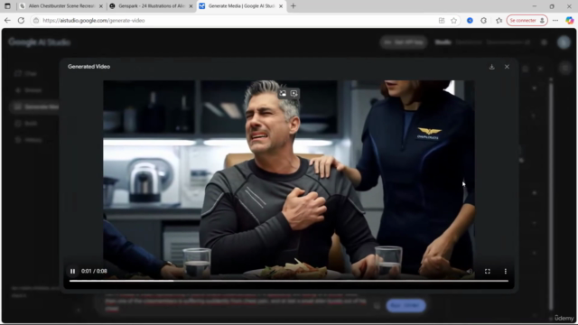Viewport: 578px width, 325px height.
Task: Click the 0:01 / 0:08 time display
Action: coord(94,271)
